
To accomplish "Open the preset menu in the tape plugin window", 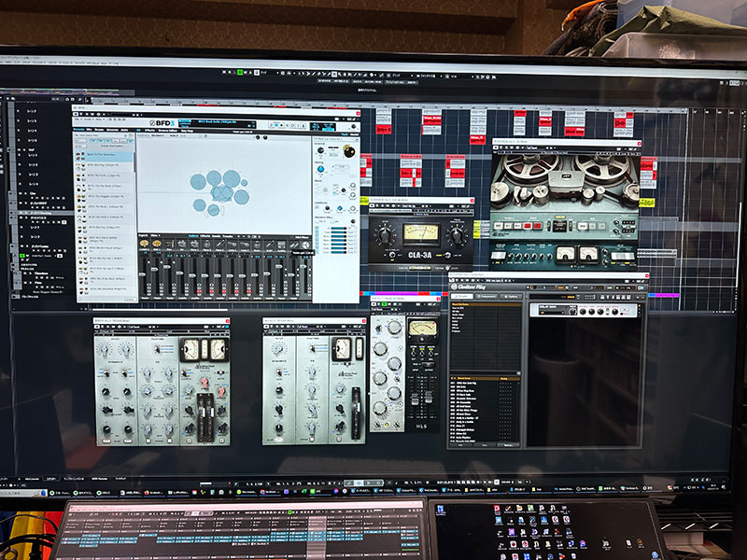I will (x=531, y=148).
